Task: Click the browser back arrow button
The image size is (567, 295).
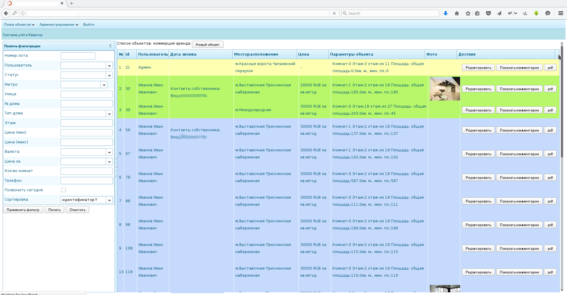Action: coord(6,13)
